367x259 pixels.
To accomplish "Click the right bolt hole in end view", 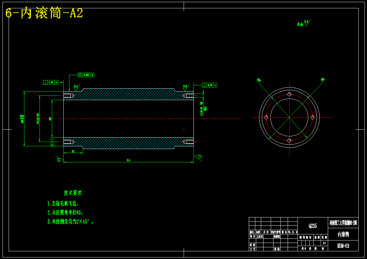I will pos(312,117).
